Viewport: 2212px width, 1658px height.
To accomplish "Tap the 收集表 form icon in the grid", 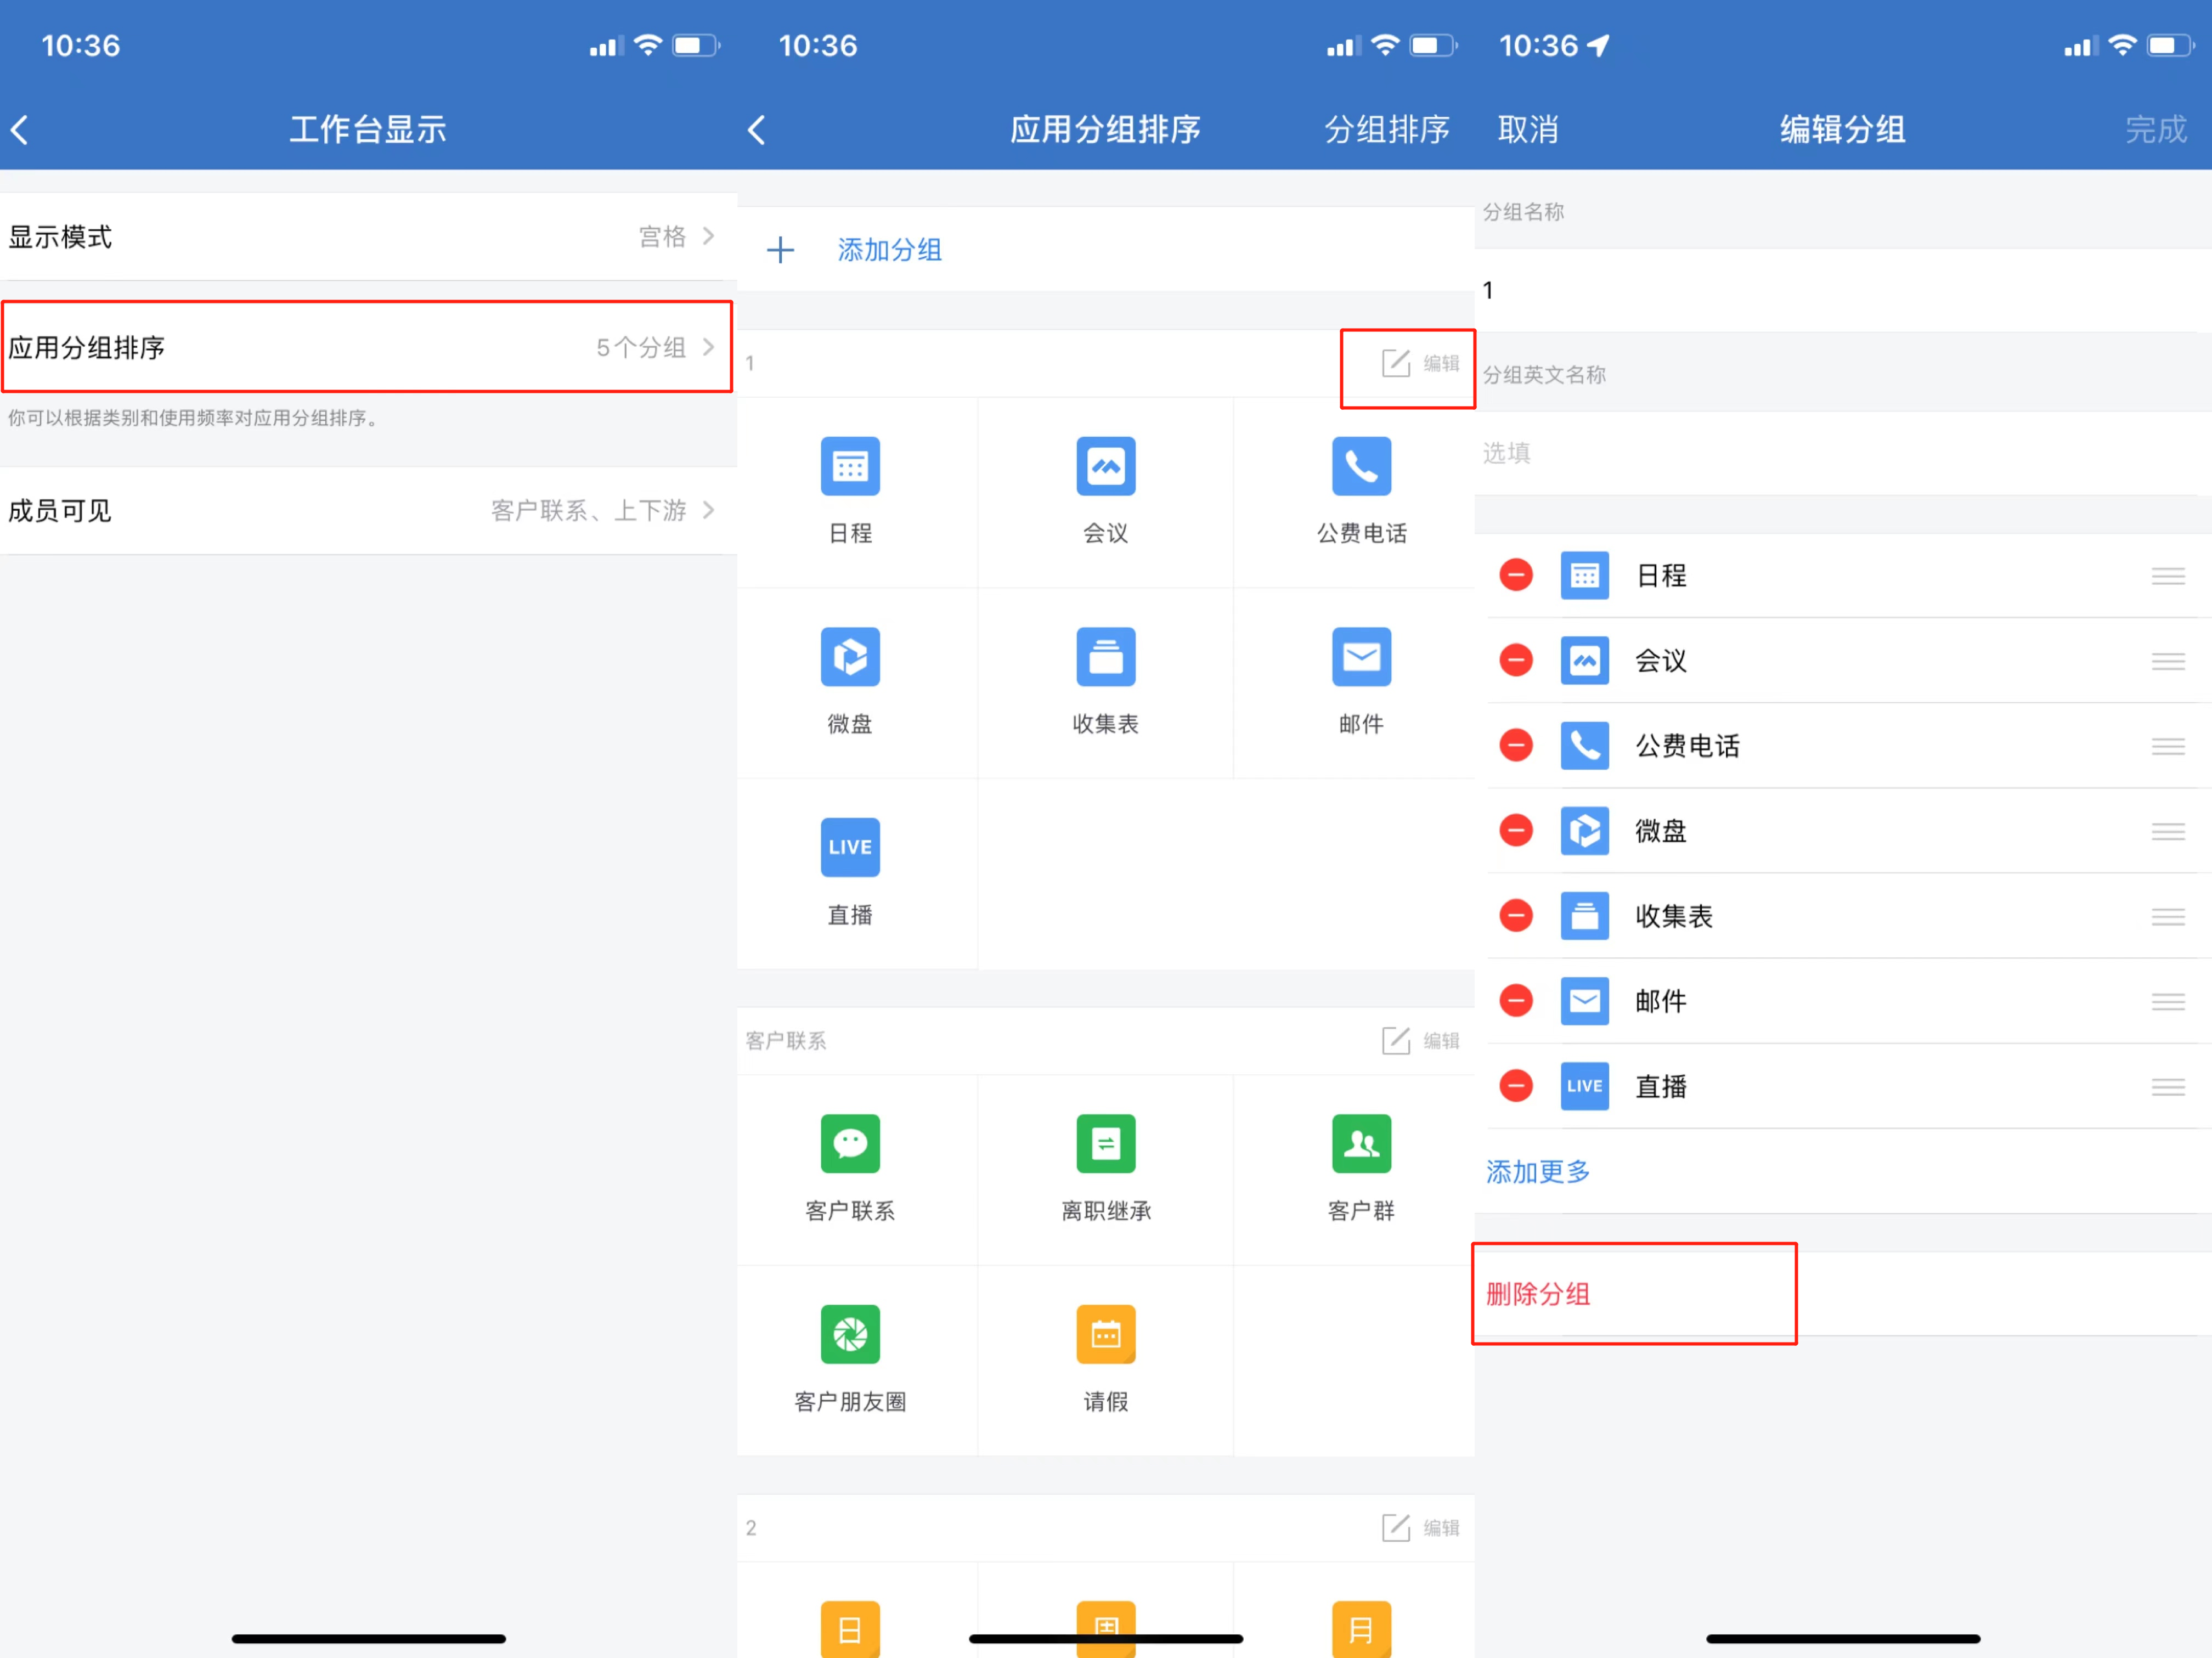I will pos(1105,657).
